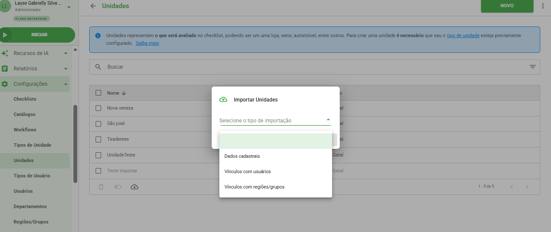
Task: Open the three-dot more options menu
Action: click(543, 6)
